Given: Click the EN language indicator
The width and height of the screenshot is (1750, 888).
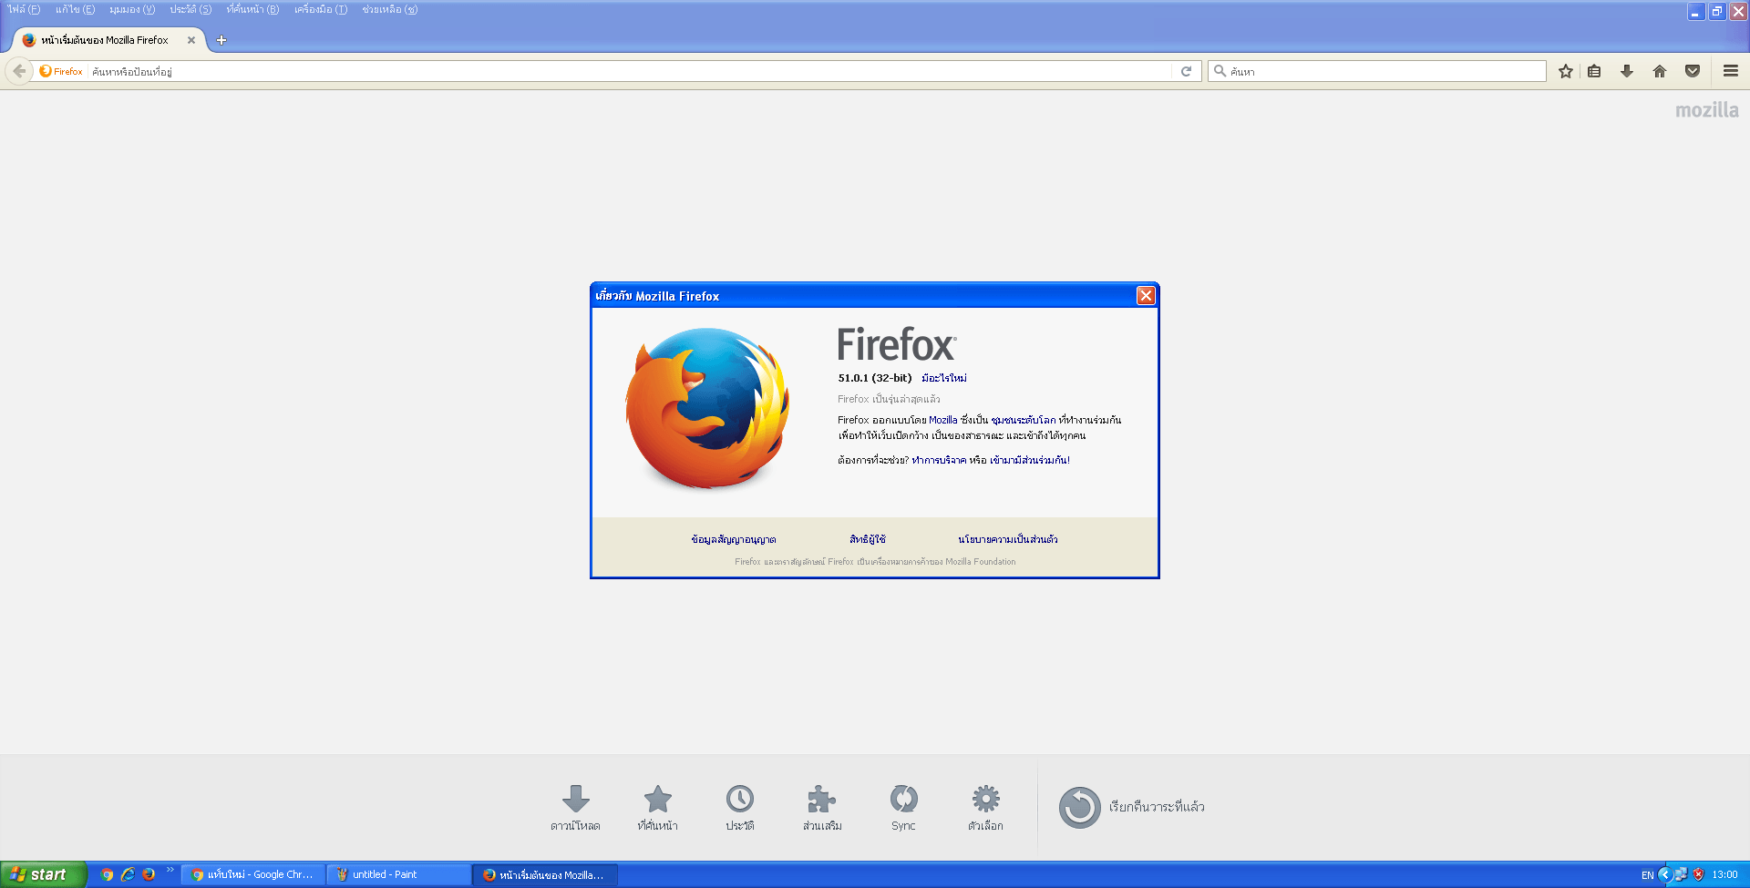Looking at the screenshot, I should (x=1647, y=875).
